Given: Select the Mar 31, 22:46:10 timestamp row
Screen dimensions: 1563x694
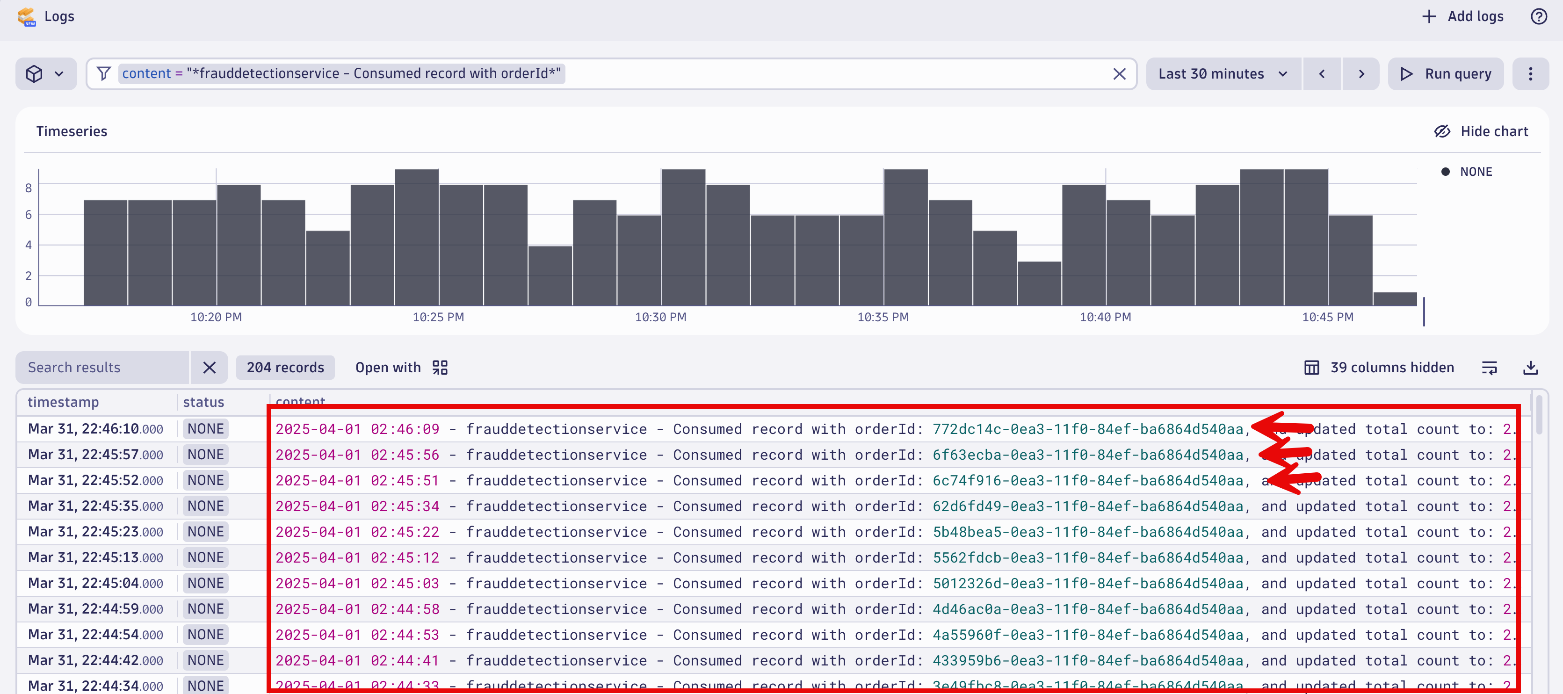Looking at the screenshot, I should 95,428.
